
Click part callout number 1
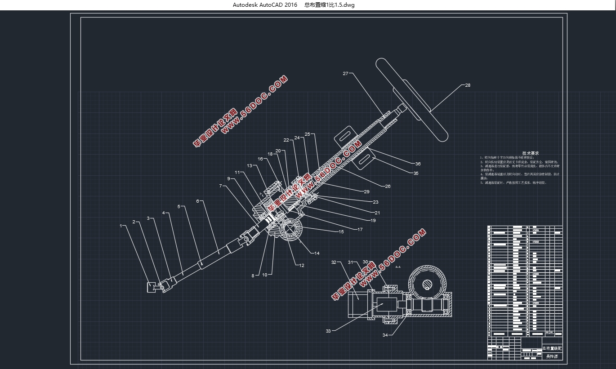(121, 226)
